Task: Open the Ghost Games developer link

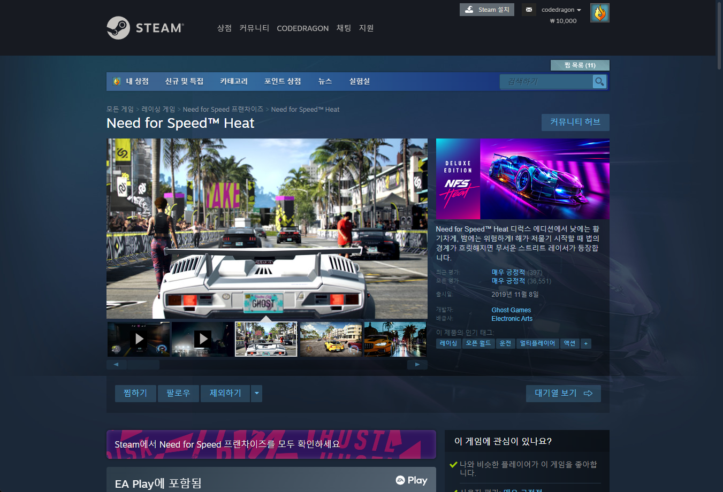Action: coord(511,310)
